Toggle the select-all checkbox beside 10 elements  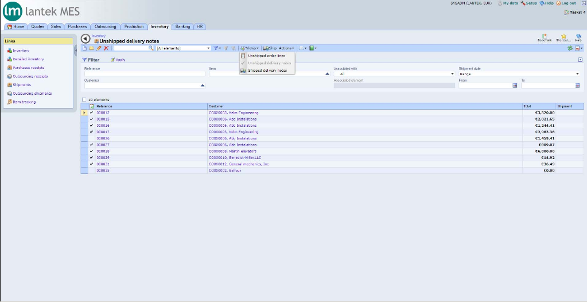click(84, 100)
